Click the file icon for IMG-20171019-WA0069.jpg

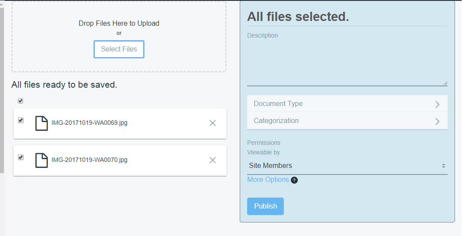pyautogui.click(x=41, y=123)
